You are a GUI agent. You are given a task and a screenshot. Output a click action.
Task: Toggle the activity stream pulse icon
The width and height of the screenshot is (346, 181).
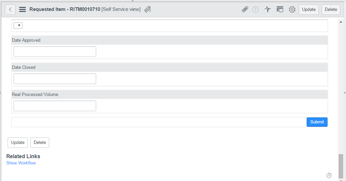point(268,10)
